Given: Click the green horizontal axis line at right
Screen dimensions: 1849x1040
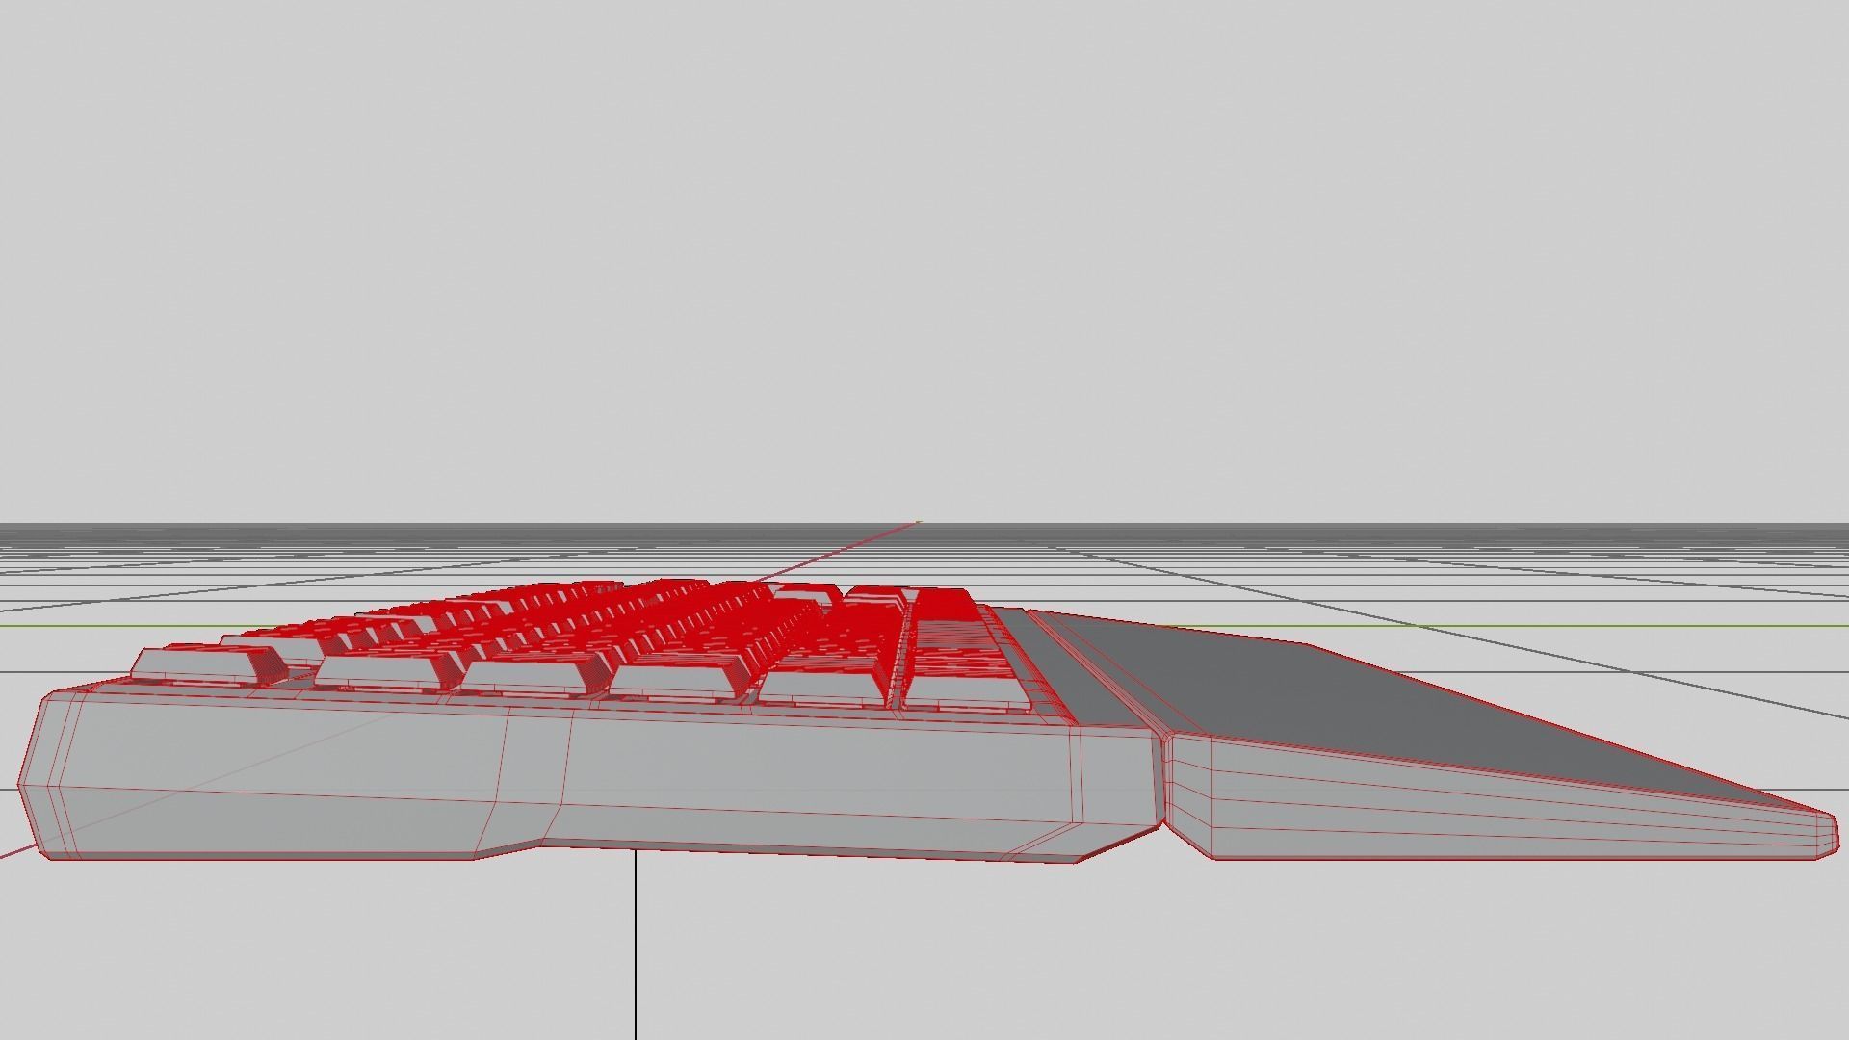Looking at the screenshot, I should (1637, 625).
